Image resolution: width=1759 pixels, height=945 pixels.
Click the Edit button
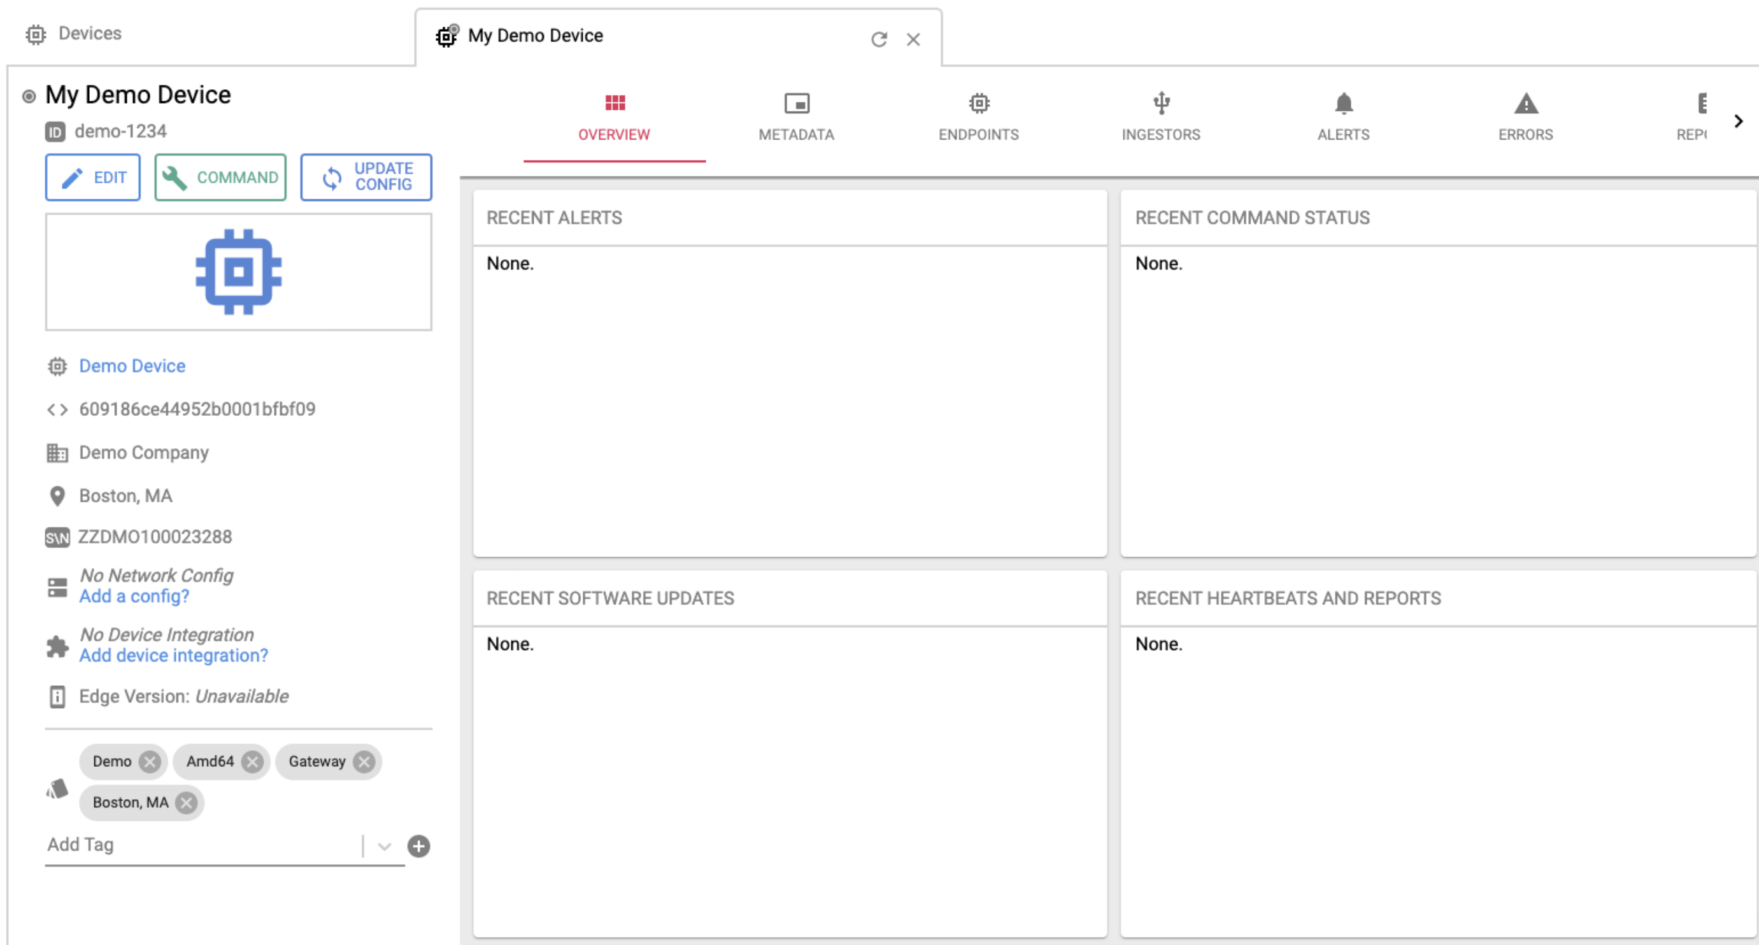click(93, 178)
